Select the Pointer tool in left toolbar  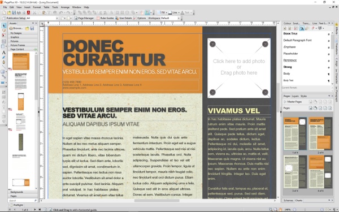click(4, 25)
